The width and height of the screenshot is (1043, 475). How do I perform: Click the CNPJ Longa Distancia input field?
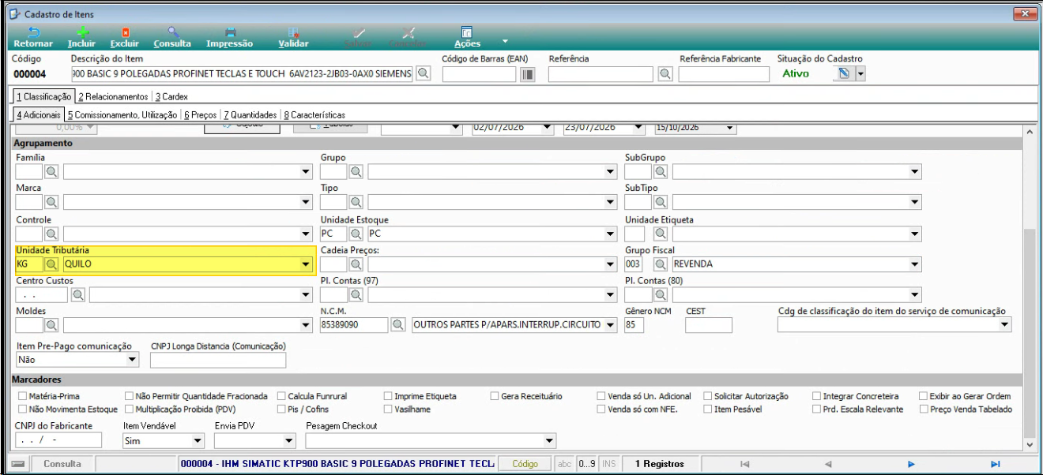click(x=218, y=360)
